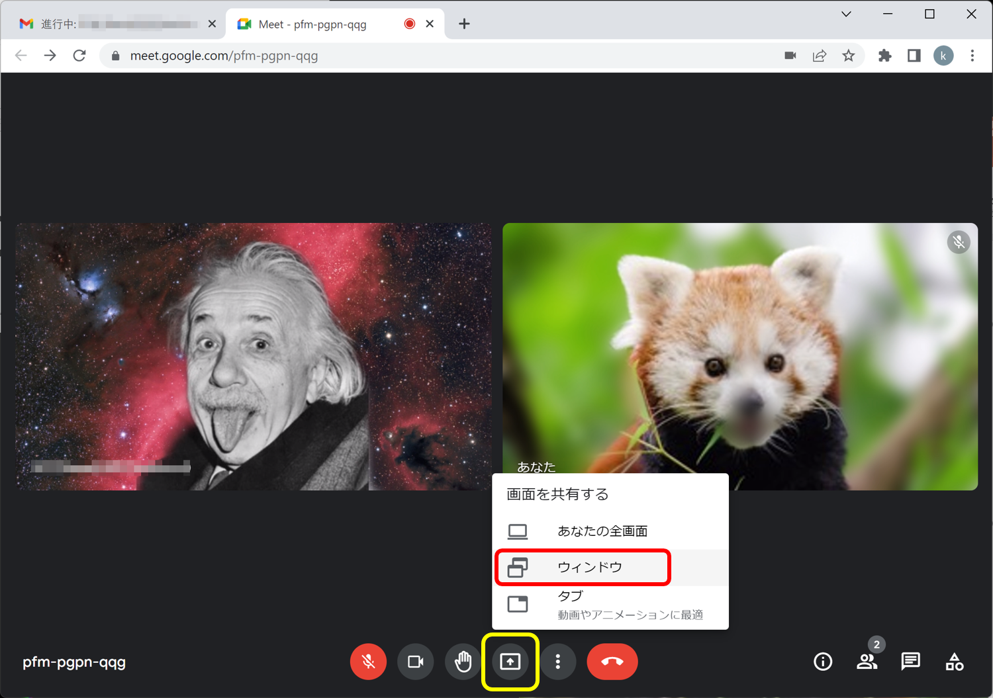Show the participants list

867,662
